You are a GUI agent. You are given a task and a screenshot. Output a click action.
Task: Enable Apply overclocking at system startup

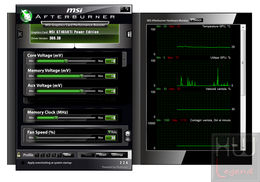point(23,163)
